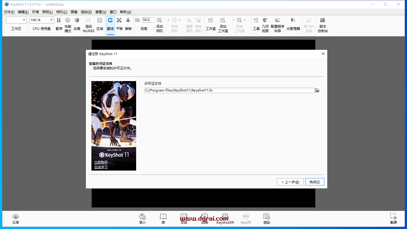
Task: Toggle the Denoise (去噪) icon
Action: click(77, 20)
